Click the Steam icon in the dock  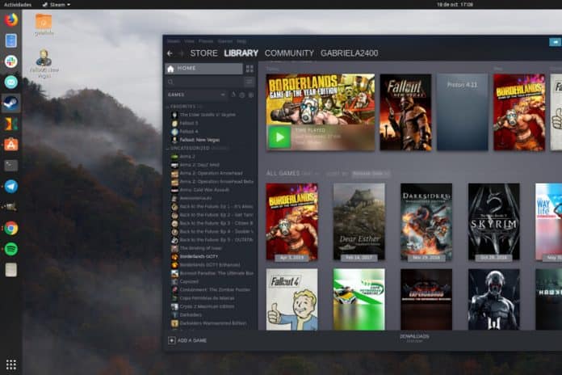click(11, 103)
